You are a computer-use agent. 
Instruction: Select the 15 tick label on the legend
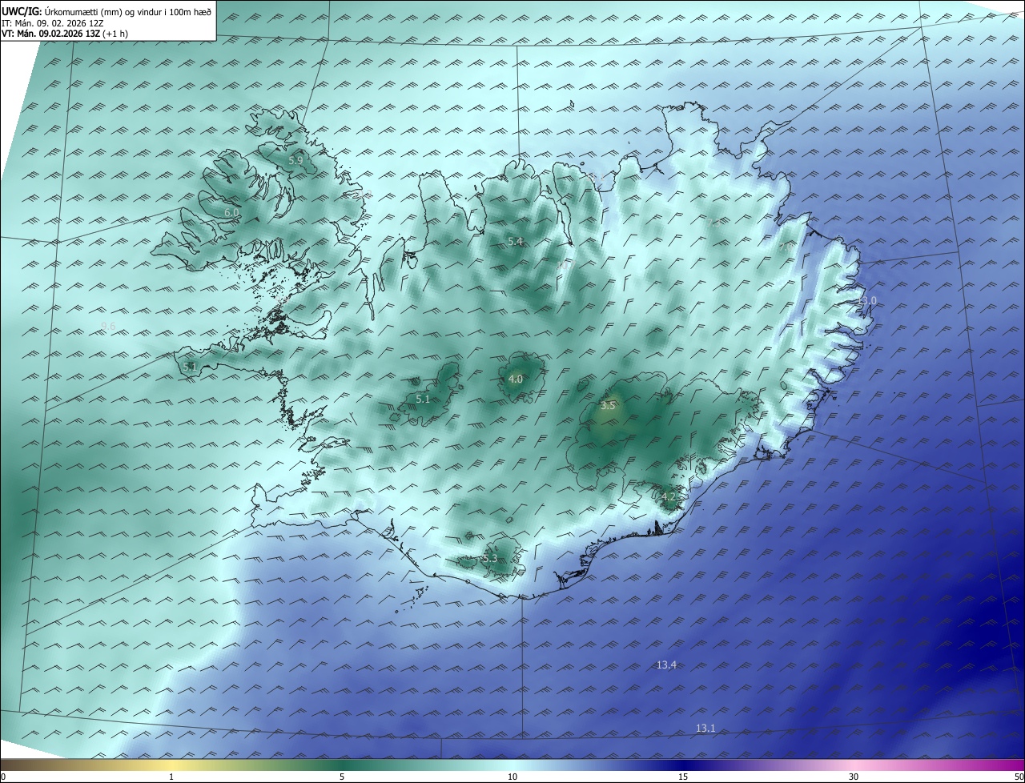[x=683, y=777]
